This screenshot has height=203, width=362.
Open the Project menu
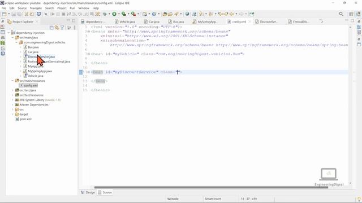point(62,8)
